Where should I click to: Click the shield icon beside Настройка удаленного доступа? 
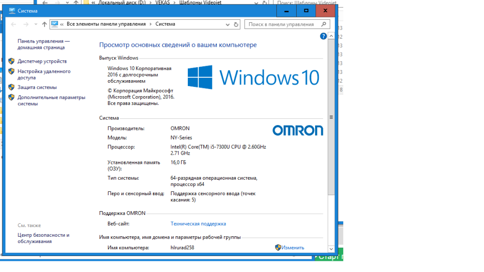(12, 71)
